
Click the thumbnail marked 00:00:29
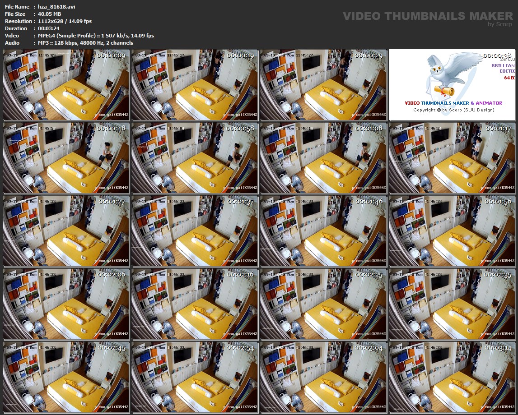[x=323, y=85]
